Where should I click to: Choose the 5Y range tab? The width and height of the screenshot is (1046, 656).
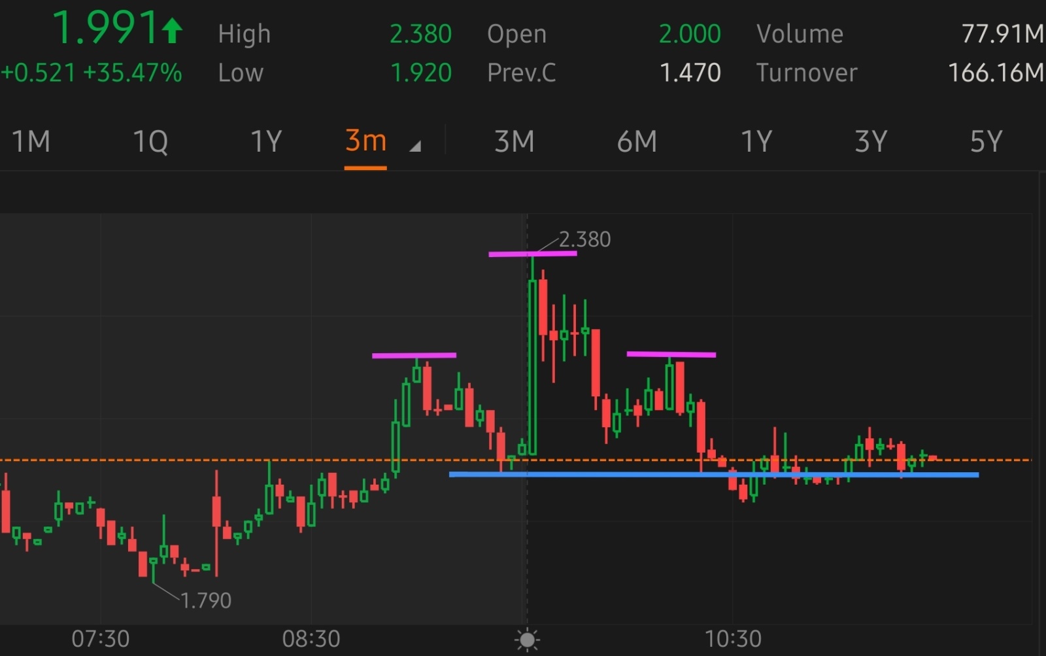pyautogui.click(x=986, y=141)
